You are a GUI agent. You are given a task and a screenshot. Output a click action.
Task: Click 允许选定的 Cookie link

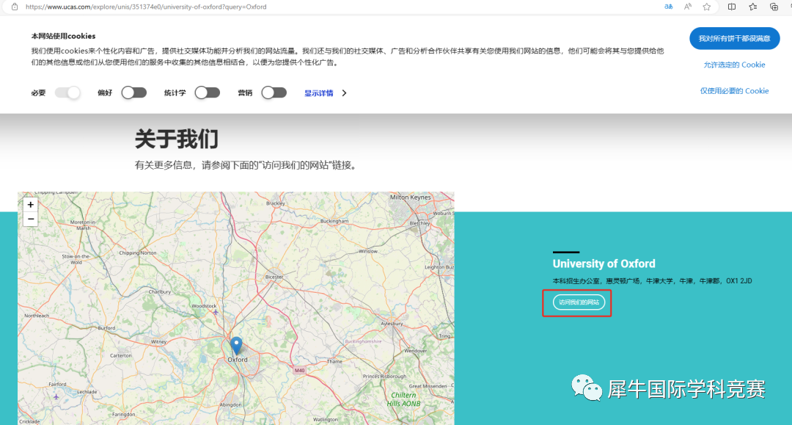(x=734, y=65)
